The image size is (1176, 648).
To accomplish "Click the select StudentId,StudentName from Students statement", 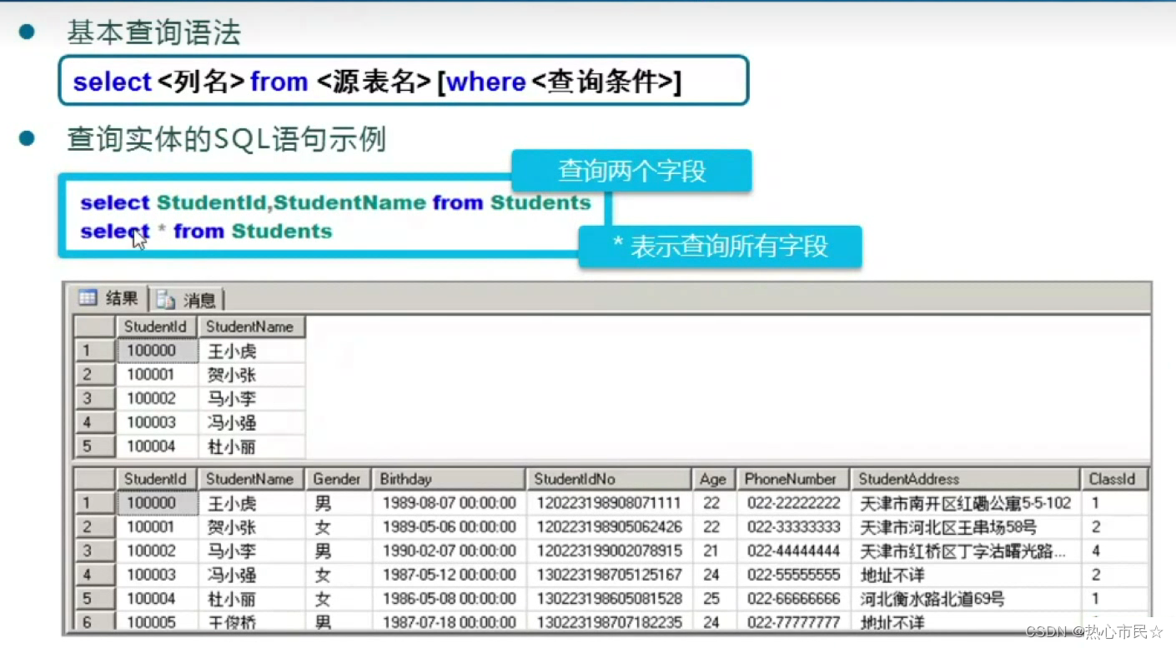I will pyautogui.click(x=335, y=202).
